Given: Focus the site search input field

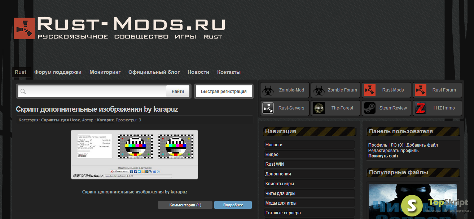Looking at the screenshot, I should coord(92,91).
